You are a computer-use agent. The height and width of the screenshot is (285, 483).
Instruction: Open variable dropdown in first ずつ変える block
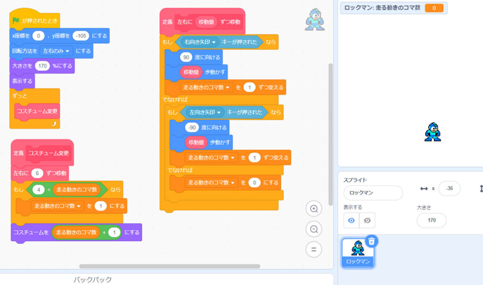[206, 87]
